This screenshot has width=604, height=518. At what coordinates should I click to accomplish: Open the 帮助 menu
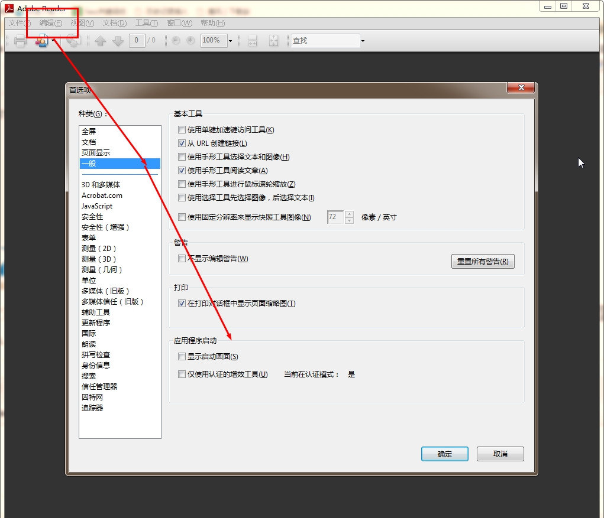point(212,23)
